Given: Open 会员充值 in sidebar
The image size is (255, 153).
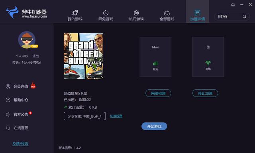Looking at the screenshot, I should click(20, 86).
